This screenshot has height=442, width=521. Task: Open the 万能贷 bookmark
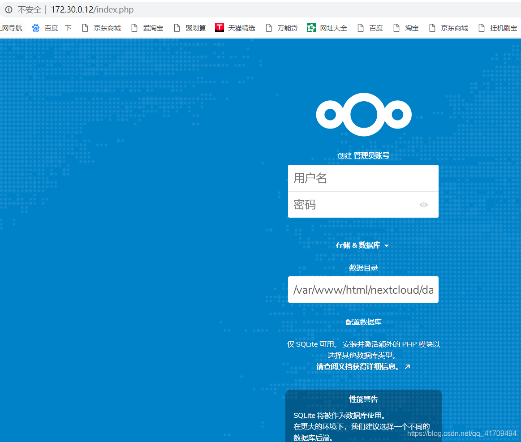282,28
